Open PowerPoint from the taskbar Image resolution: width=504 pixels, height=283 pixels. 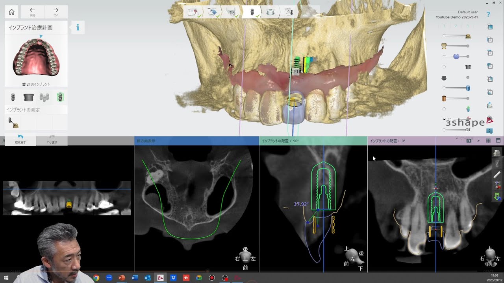[x=122, y=278]
